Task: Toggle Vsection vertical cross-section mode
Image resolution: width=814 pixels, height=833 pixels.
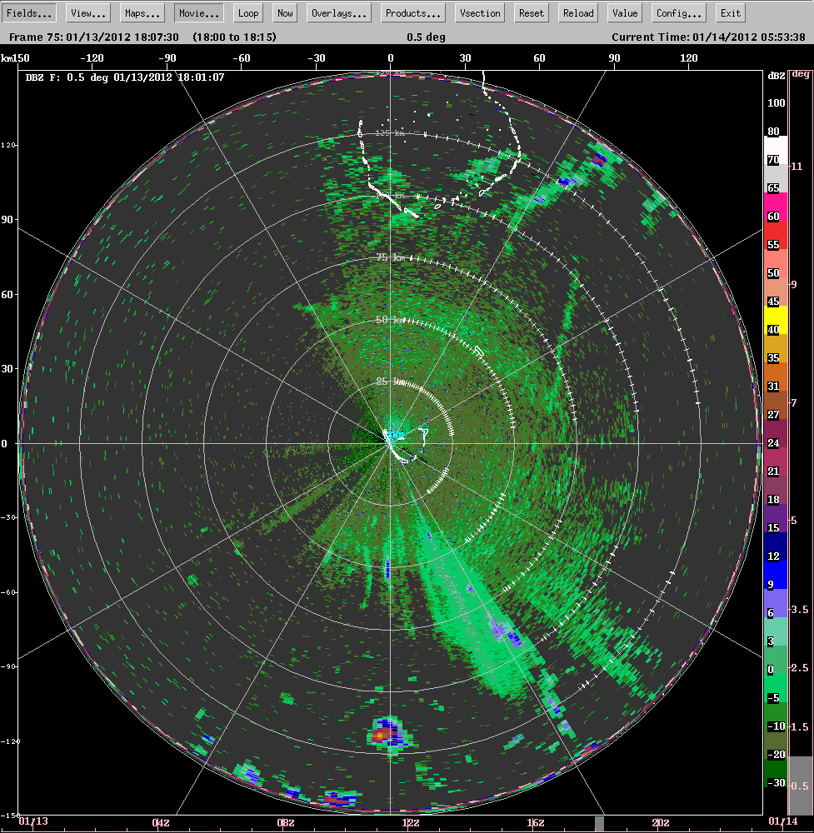Action: (481, 13)
